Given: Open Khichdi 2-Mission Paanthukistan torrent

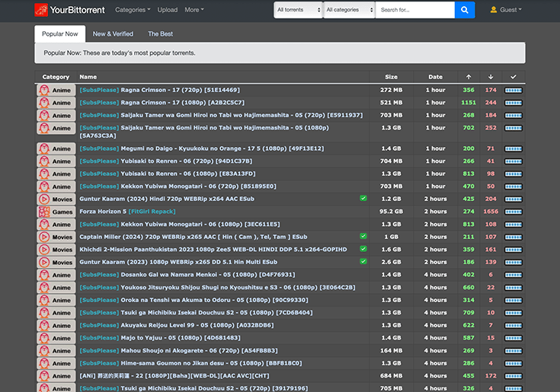Looking at the screenshot, I should [213, 250].
